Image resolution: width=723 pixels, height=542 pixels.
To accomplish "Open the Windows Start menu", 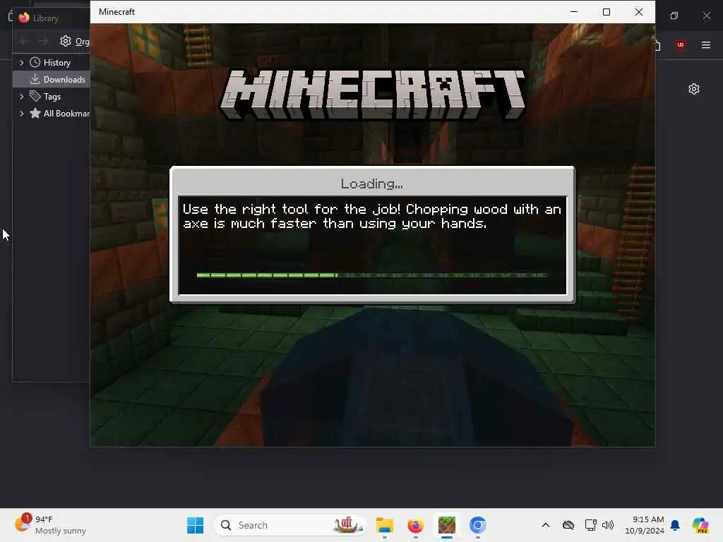I will [x=195, y=525].
